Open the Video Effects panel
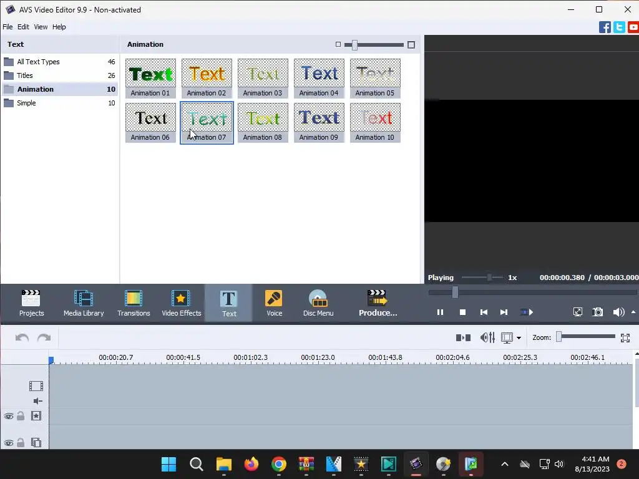Viewport: 639px width, 479px height. tap(182, 303)
